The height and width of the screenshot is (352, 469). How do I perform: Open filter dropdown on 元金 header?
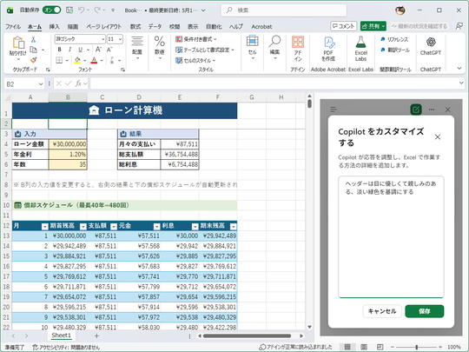pyautogui.click(x=156, y=227)
